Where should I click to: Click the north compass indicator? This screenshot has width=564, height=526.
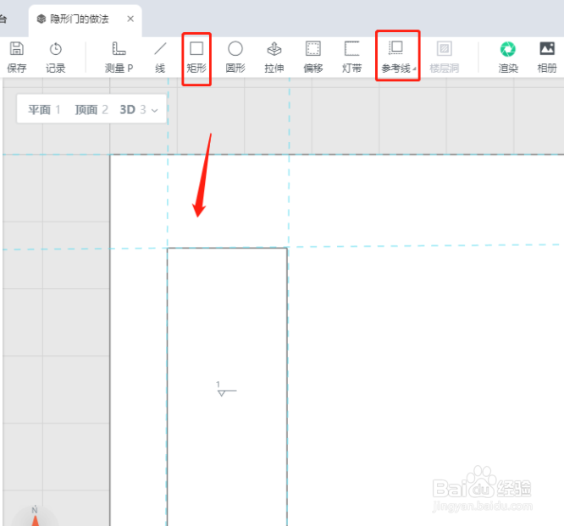tap(35, 517)
